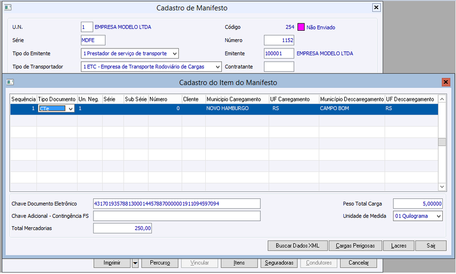Image resolution: width=456 pixels, height=274 pixels.
Task: Click the Sair button
Action: (x=431, y=246)
